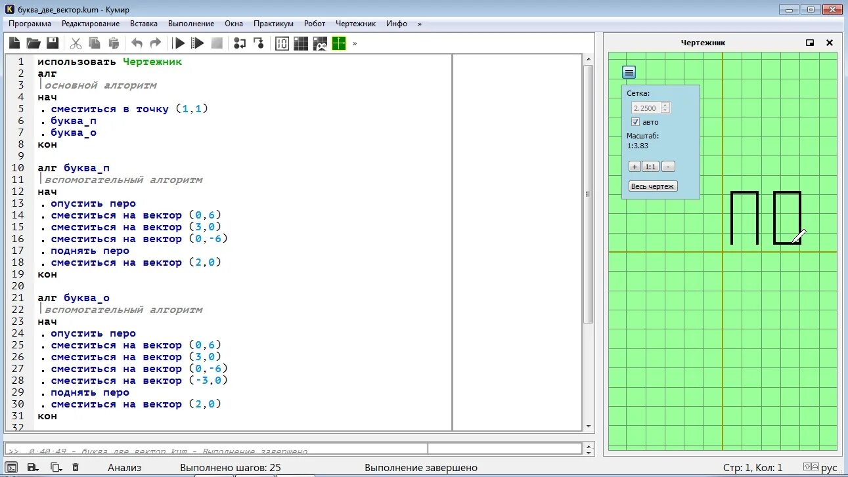
Task: Toggle the авто grid checkbox
Action: pos(635,122)
